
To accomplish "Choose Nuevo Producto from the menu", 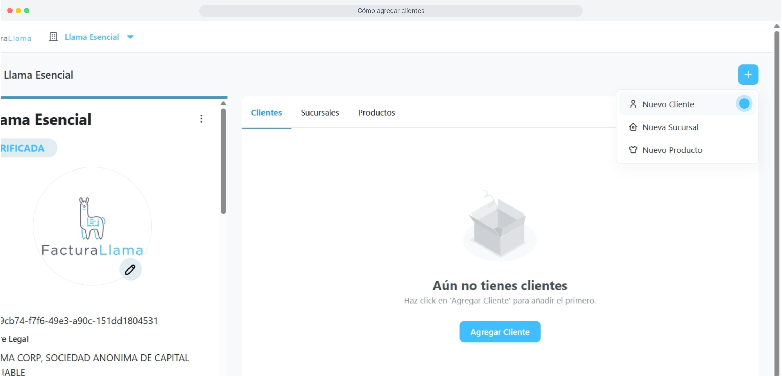I will 672,150.
